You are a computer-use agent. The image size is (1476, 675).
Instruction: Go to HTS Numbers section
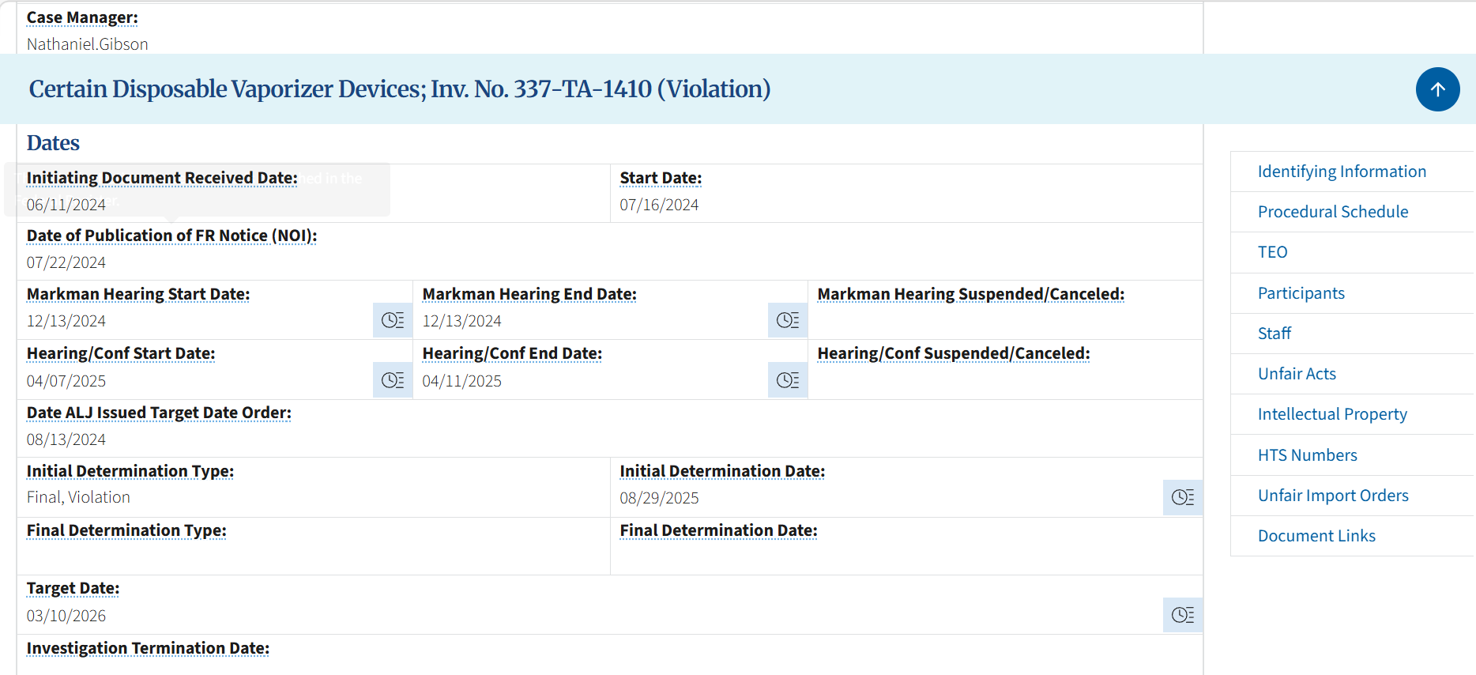tap(1307, 455)
